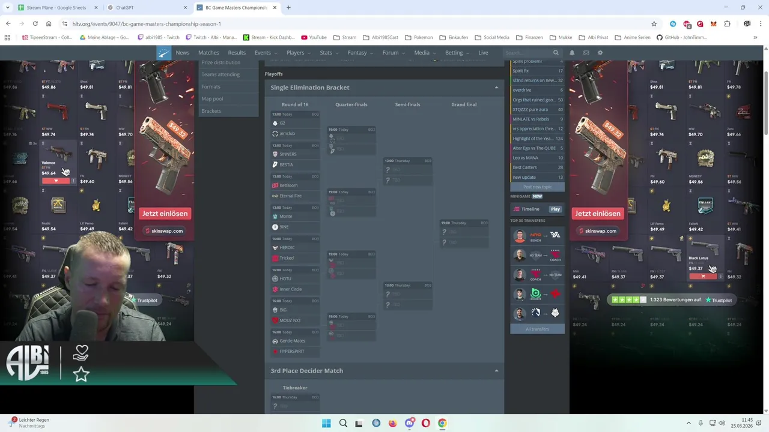This screenshot has width=769, height=432.
Task: Expand the Players dropdown menu
Action: point(297,53)
